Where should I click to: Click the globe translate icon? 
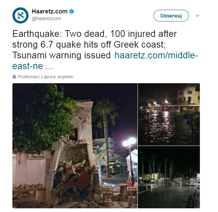coord(14,77)
